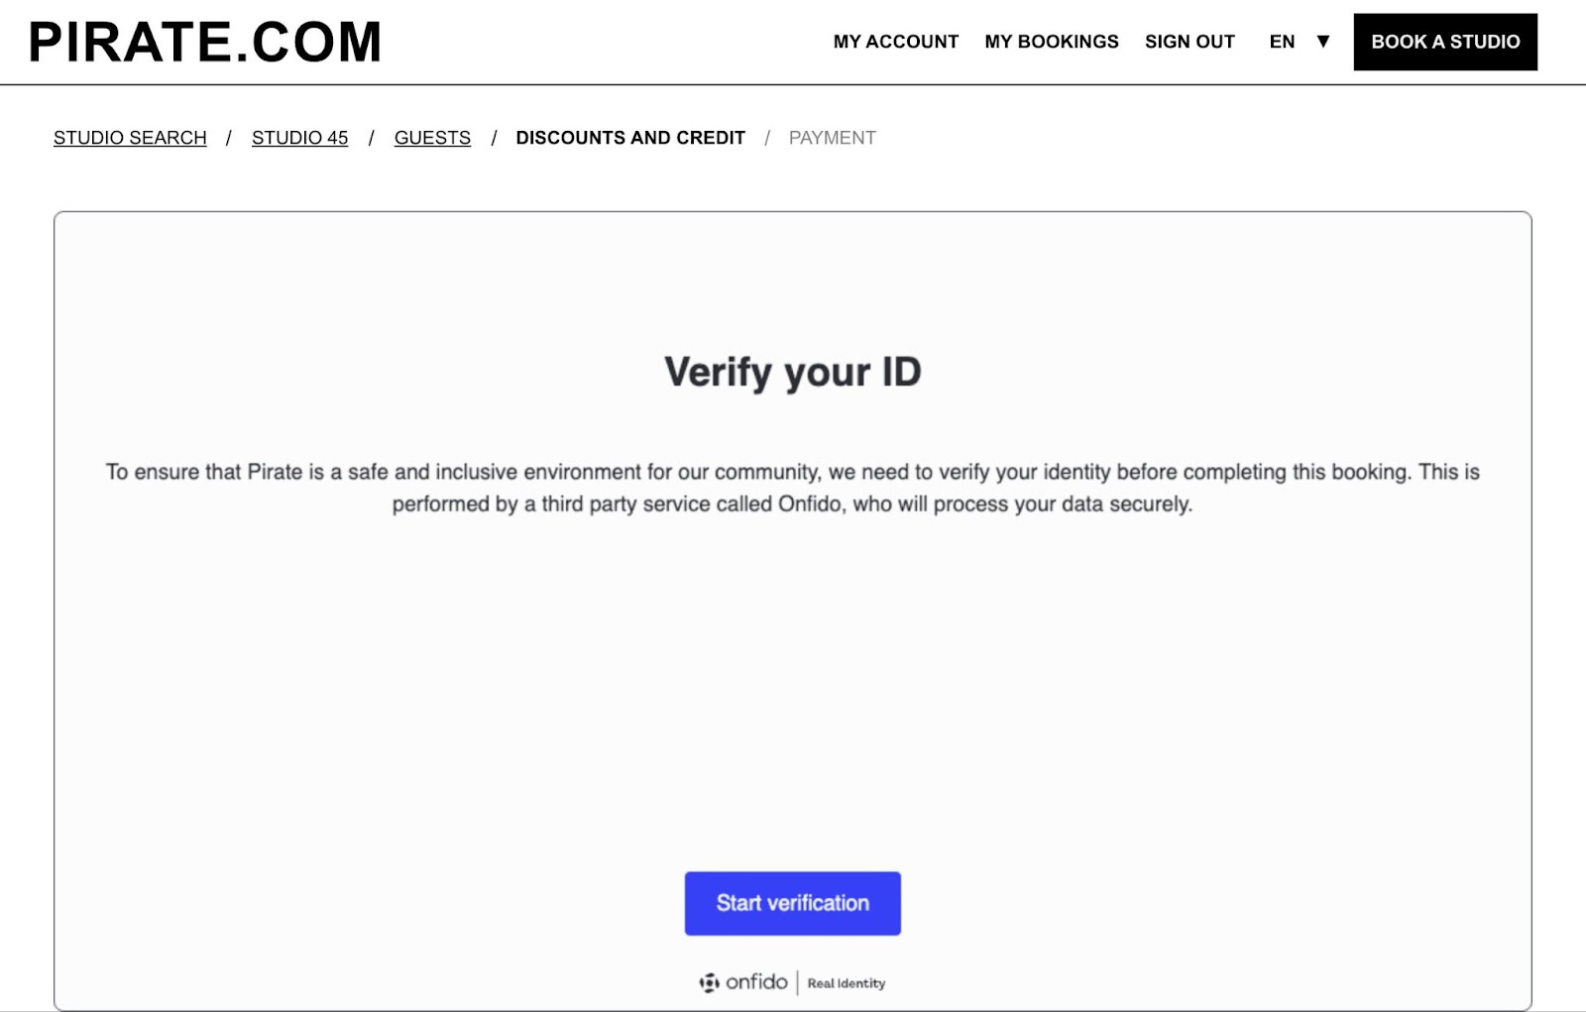Go back to STUDIO SEARCH breadcrumb
Image resolution: width=1586 pixels, height=1012 pixels.
pyautogui.click(x=130, y=138)
